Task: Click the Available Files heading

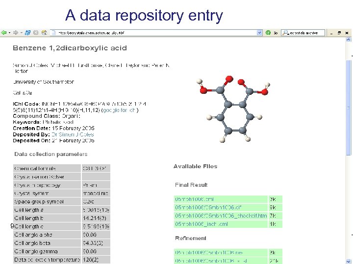Action: pos(196,166)
